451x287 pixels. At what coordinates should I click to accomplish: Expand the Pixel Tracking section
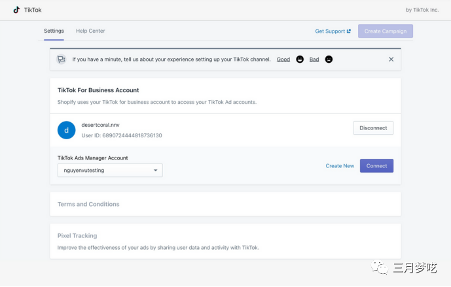pos(77,235)
